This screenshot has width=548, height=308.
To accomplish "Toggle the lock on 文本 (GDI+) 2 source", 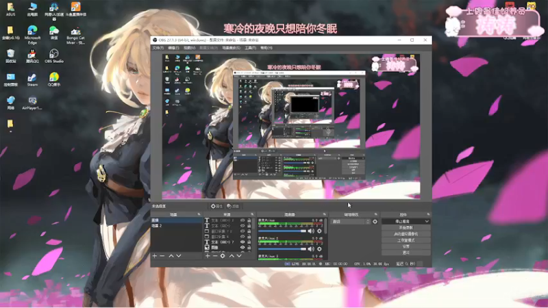I will tap(249, 220).
